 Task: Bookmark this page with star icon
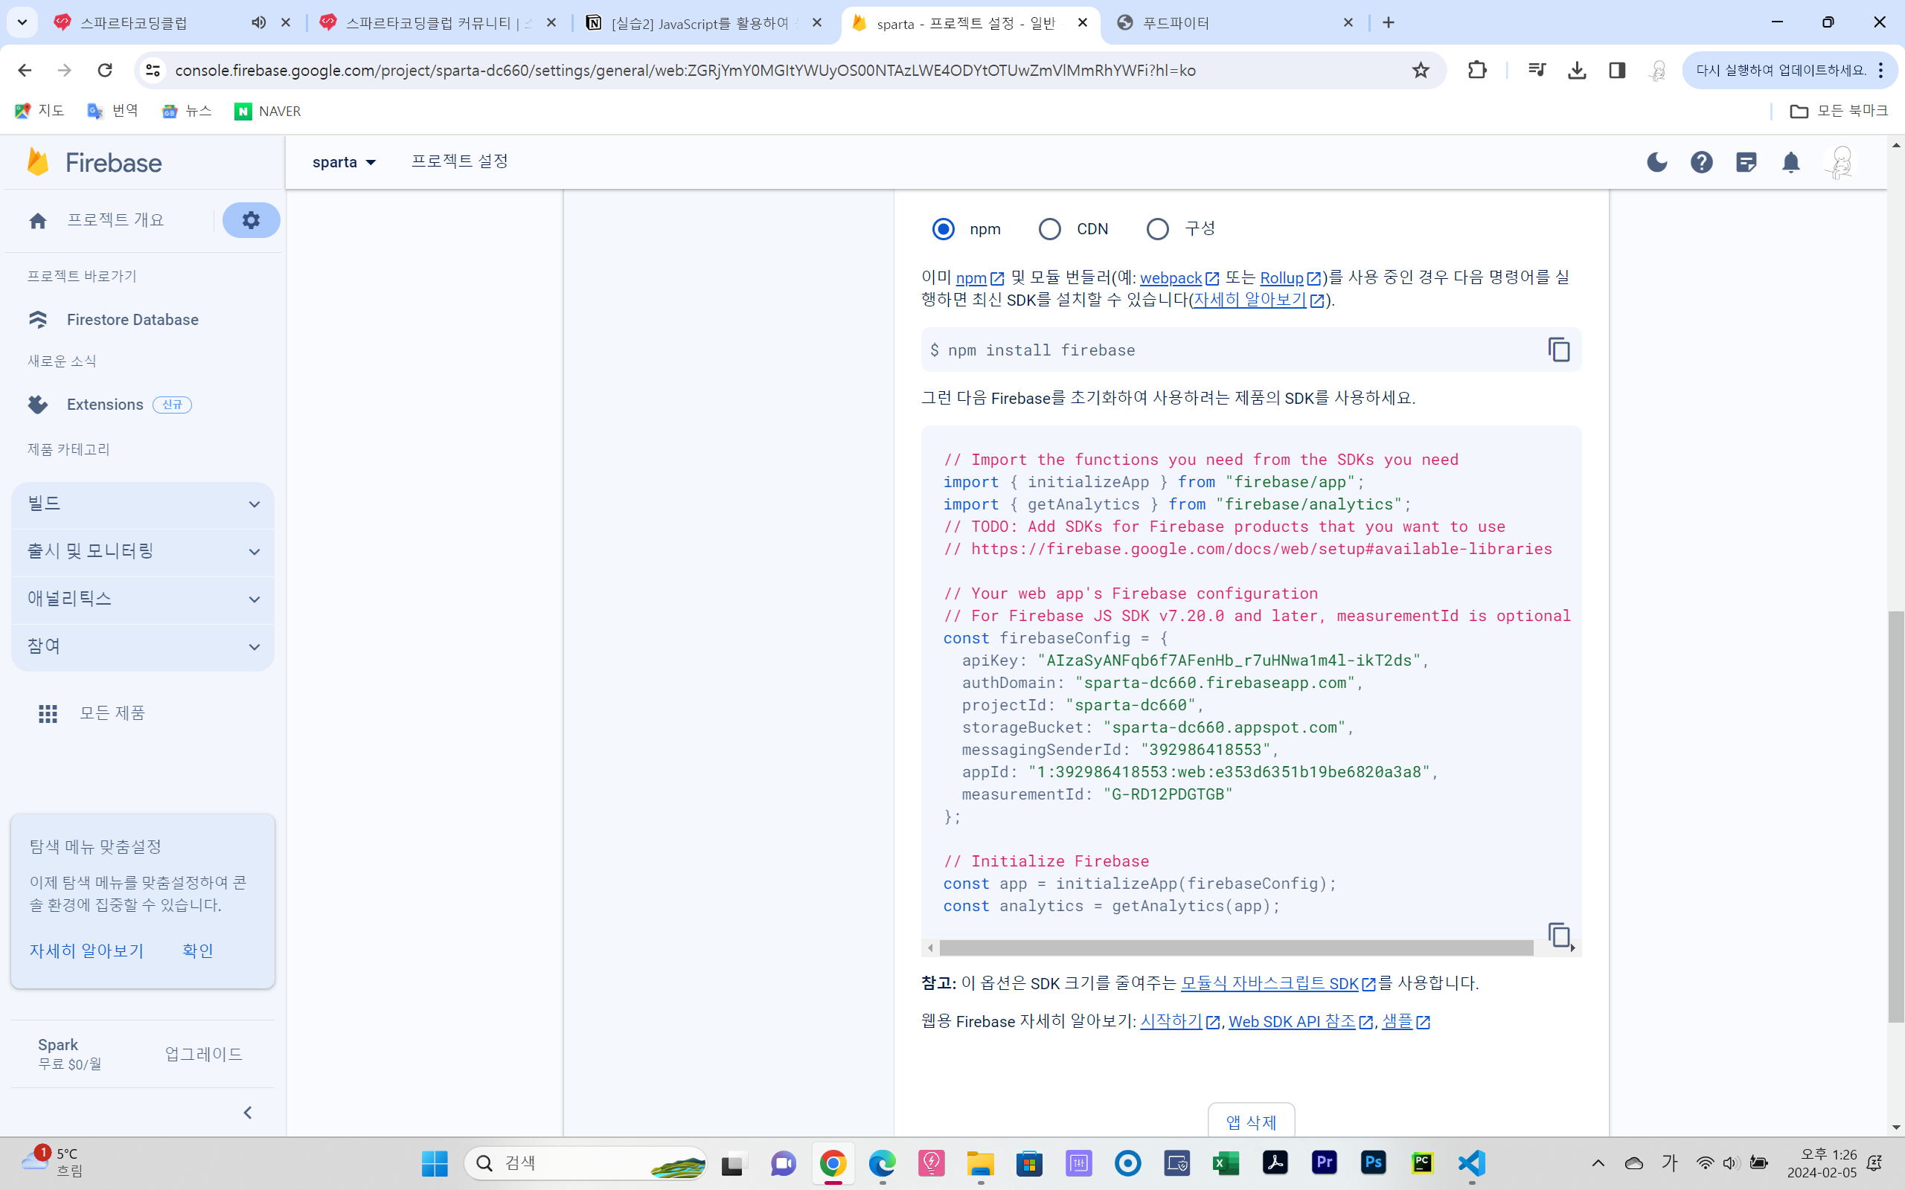click(1420, 70)
